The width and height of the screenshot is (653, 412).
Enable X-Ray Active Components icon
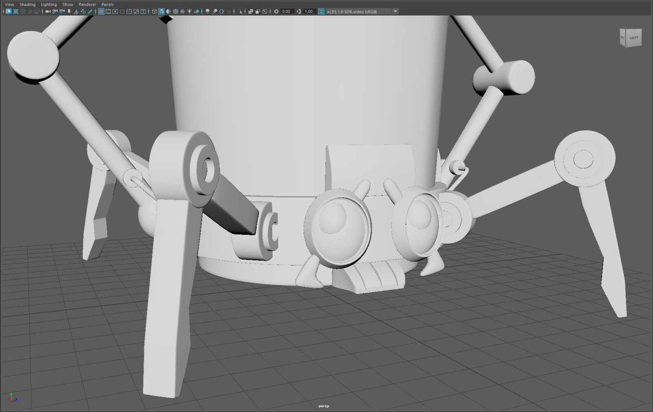258,11
